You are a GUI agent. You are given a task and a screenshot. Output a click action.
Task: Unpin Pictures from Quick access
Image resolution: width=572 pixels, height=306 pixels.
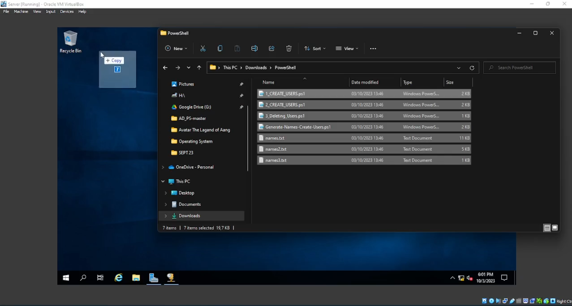pos(242,84)
